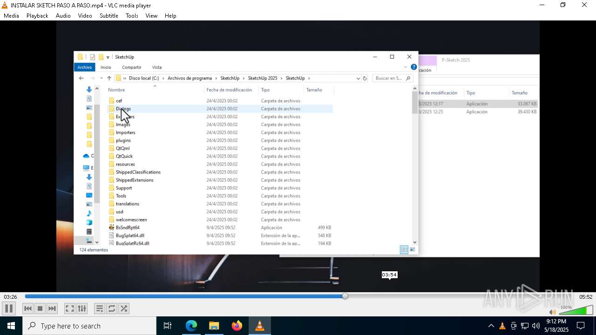
Task: Open the Playback menu
Action: click(x=37, y=15)
